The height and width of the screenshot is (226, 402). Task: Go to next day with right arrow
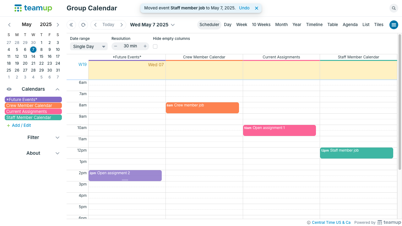[122, 25]
